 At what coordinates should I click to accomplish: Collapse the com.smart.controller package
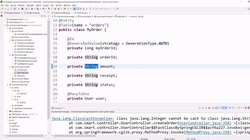10,40
